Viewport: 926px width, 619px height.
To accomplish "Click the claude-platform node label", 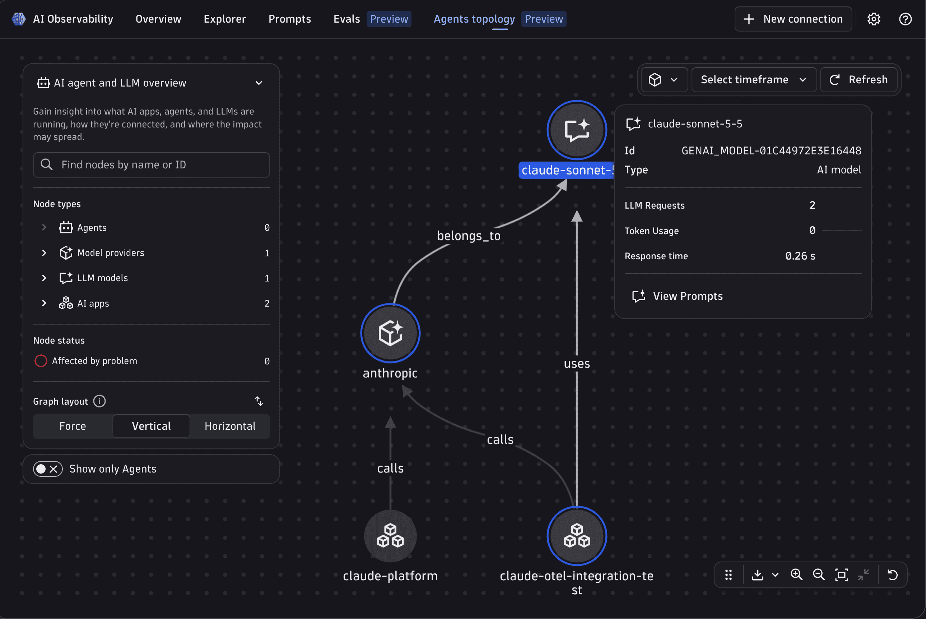I will 390,576.
